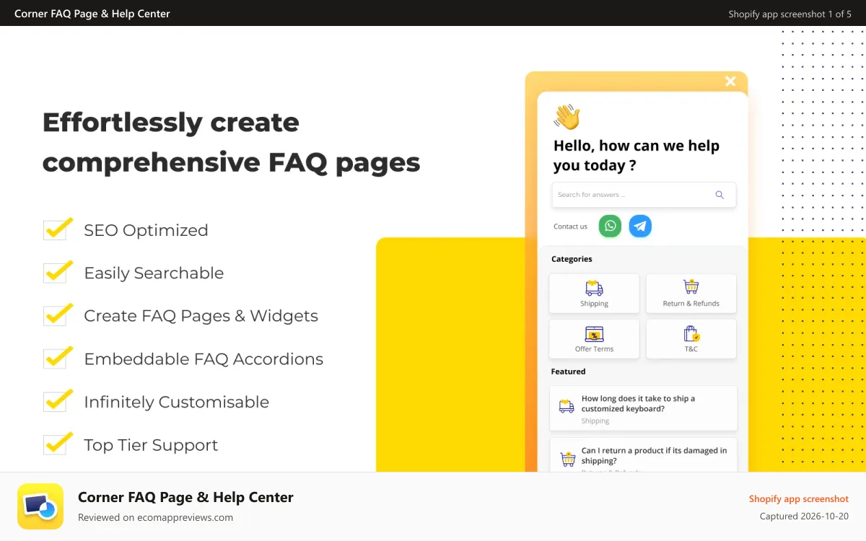Screen dimensions: 866x541
Task: Click the WhatsApp contact icon
Action: point(610,226)
